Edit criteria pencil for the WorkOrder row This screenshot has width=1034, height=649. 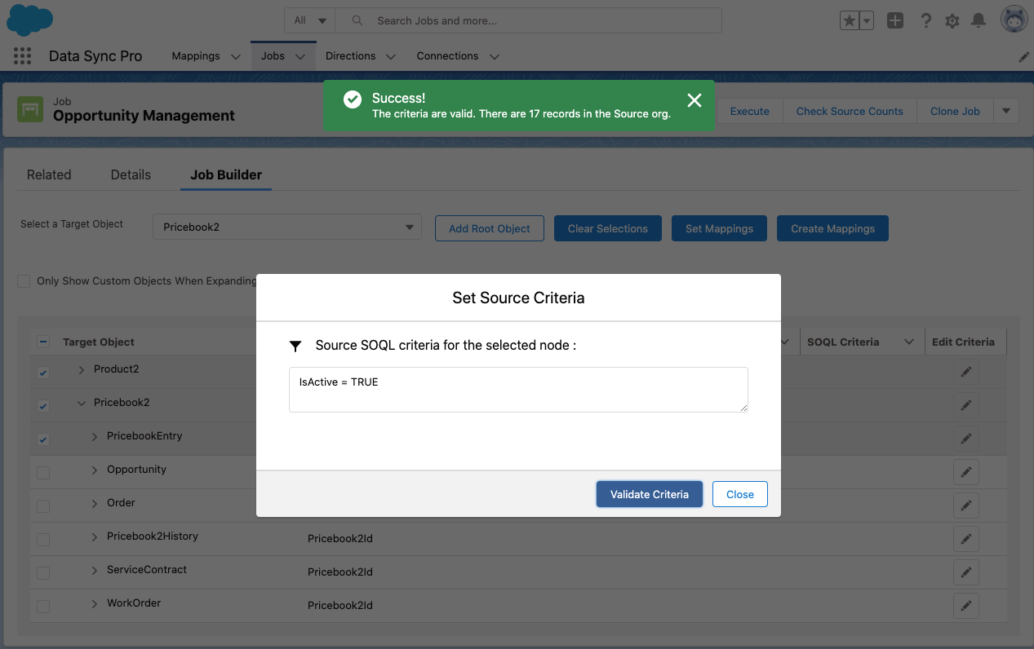[966, 606]
